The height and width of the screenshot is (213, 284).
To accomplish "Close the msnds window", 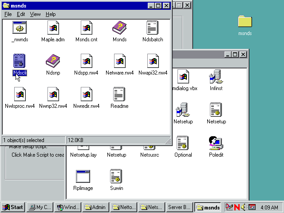I will click(166, 6).
